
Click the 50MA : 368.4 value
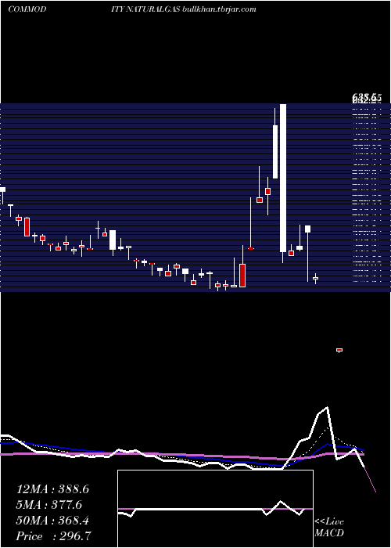[x=52, y=521]
